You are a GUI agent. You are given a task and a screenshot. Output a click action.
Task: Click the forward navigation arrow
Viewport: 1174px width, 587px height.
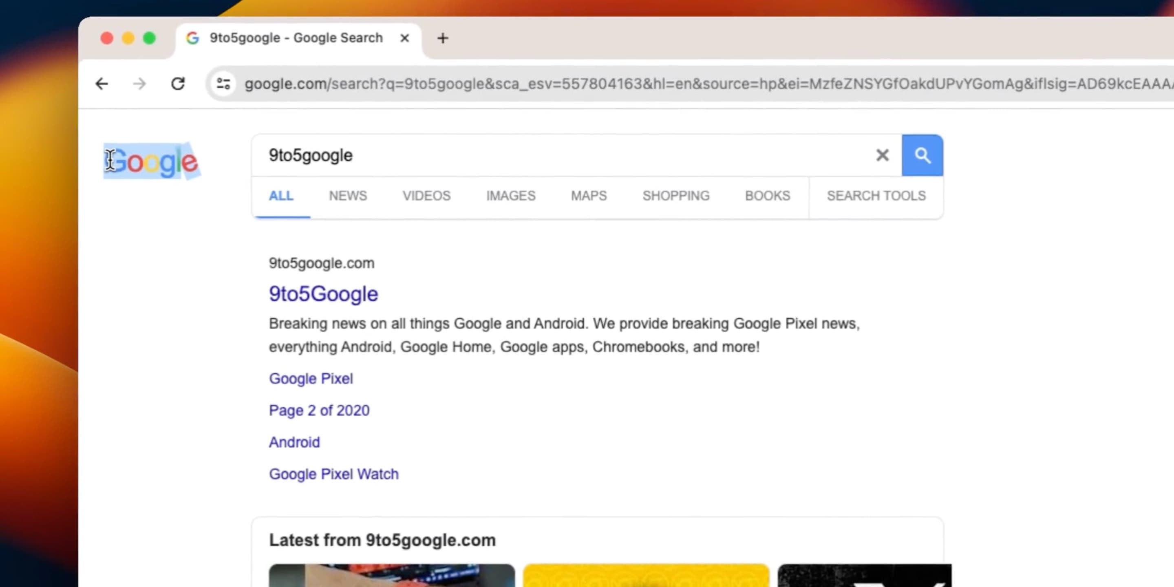(139, 84)
